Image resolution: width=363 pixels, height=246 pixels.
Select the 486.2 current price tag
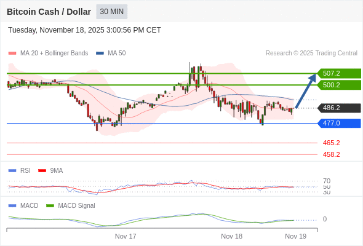pyautogui.click(x=339, y=108)
